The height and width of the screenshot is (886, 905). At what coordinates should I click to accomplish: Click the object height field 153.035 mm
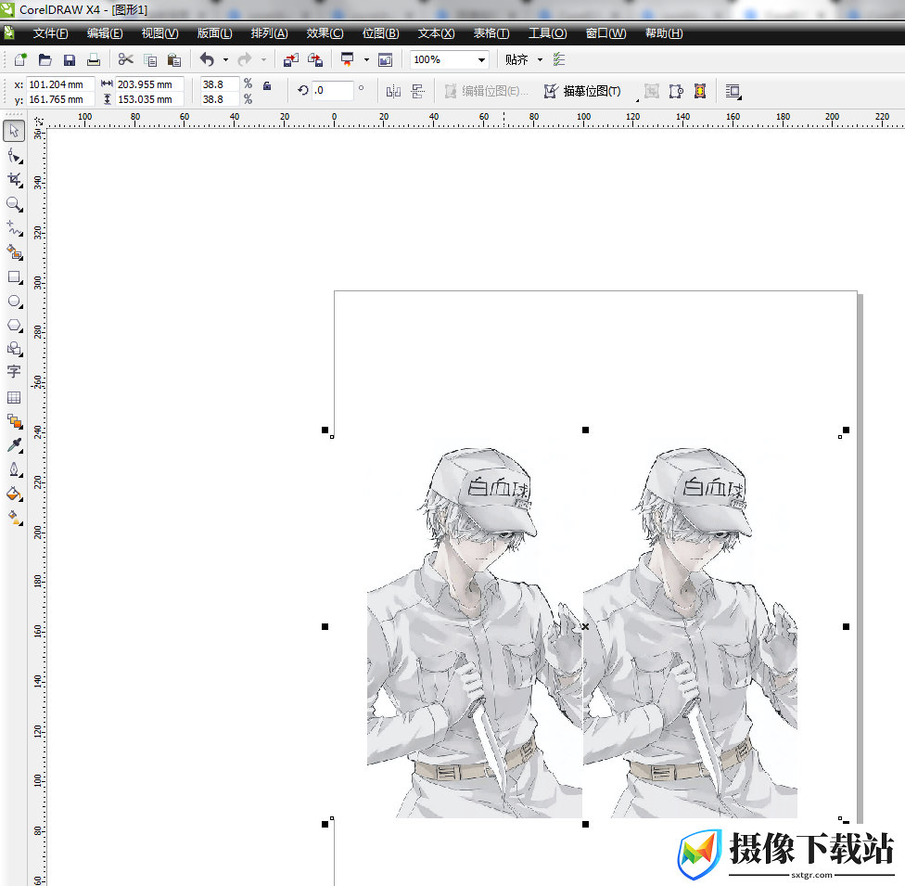pos(149,99)
